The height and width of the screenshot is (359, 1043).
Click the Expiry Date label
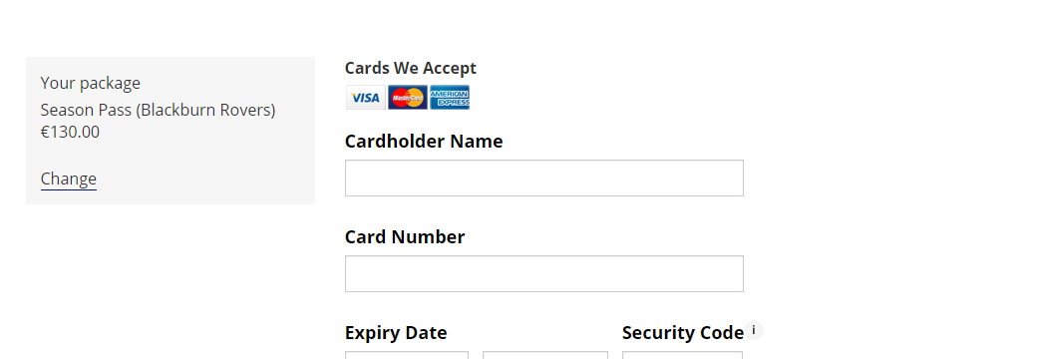(396, 332)
